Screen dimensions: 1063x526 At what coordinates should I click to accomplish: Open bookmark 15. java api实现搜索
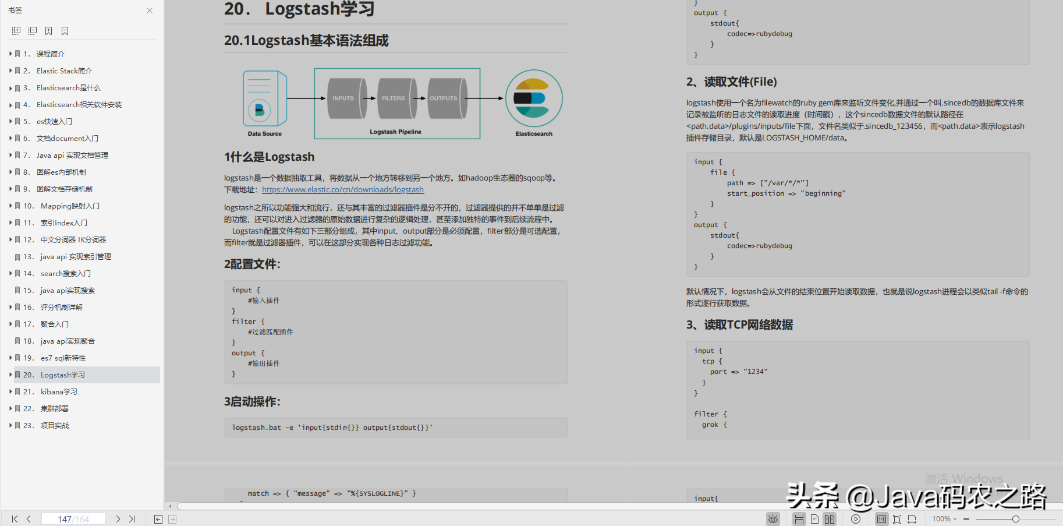tap(59, 290)
